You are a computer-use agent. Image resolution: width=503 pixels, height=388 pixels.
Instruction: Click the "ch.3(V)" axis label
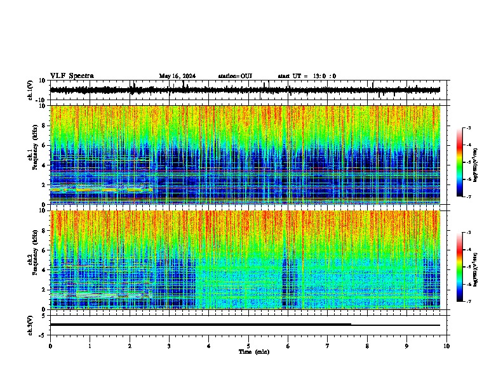[30, 326]
